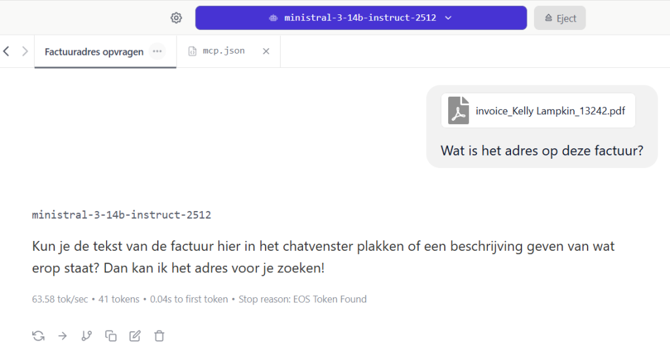Eject the loaded model
Screen dimensions: 670x356
(x=559, y=18)
